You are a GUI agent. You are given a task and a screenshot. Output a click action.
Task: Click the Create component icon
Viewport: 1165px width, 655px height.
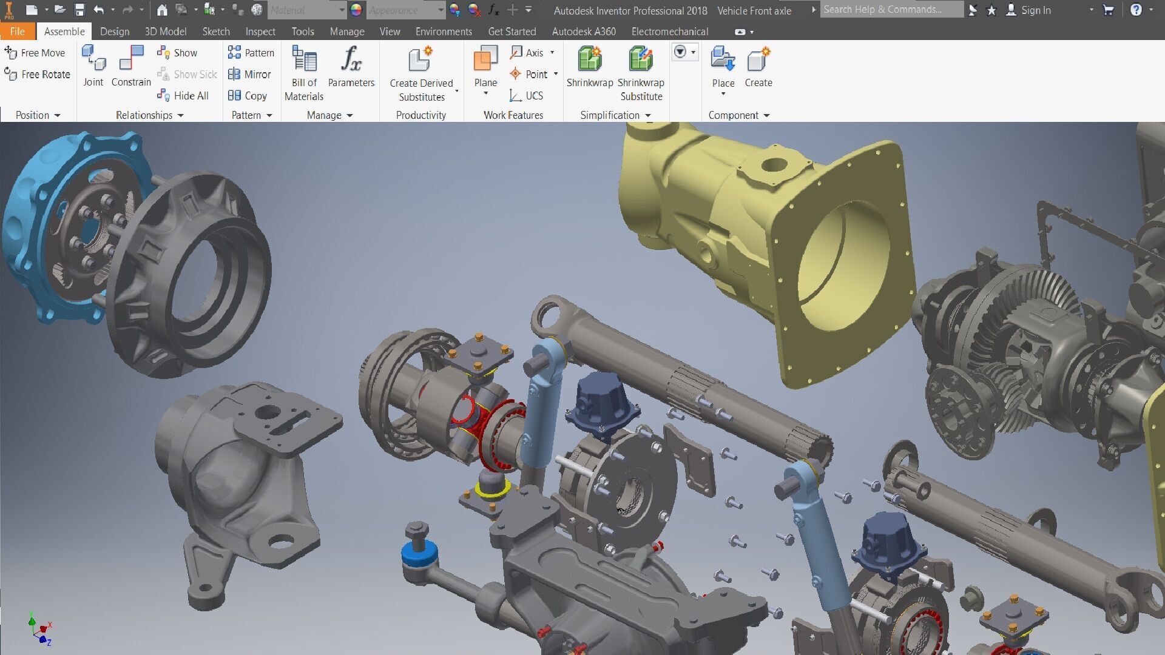point(758,59)
